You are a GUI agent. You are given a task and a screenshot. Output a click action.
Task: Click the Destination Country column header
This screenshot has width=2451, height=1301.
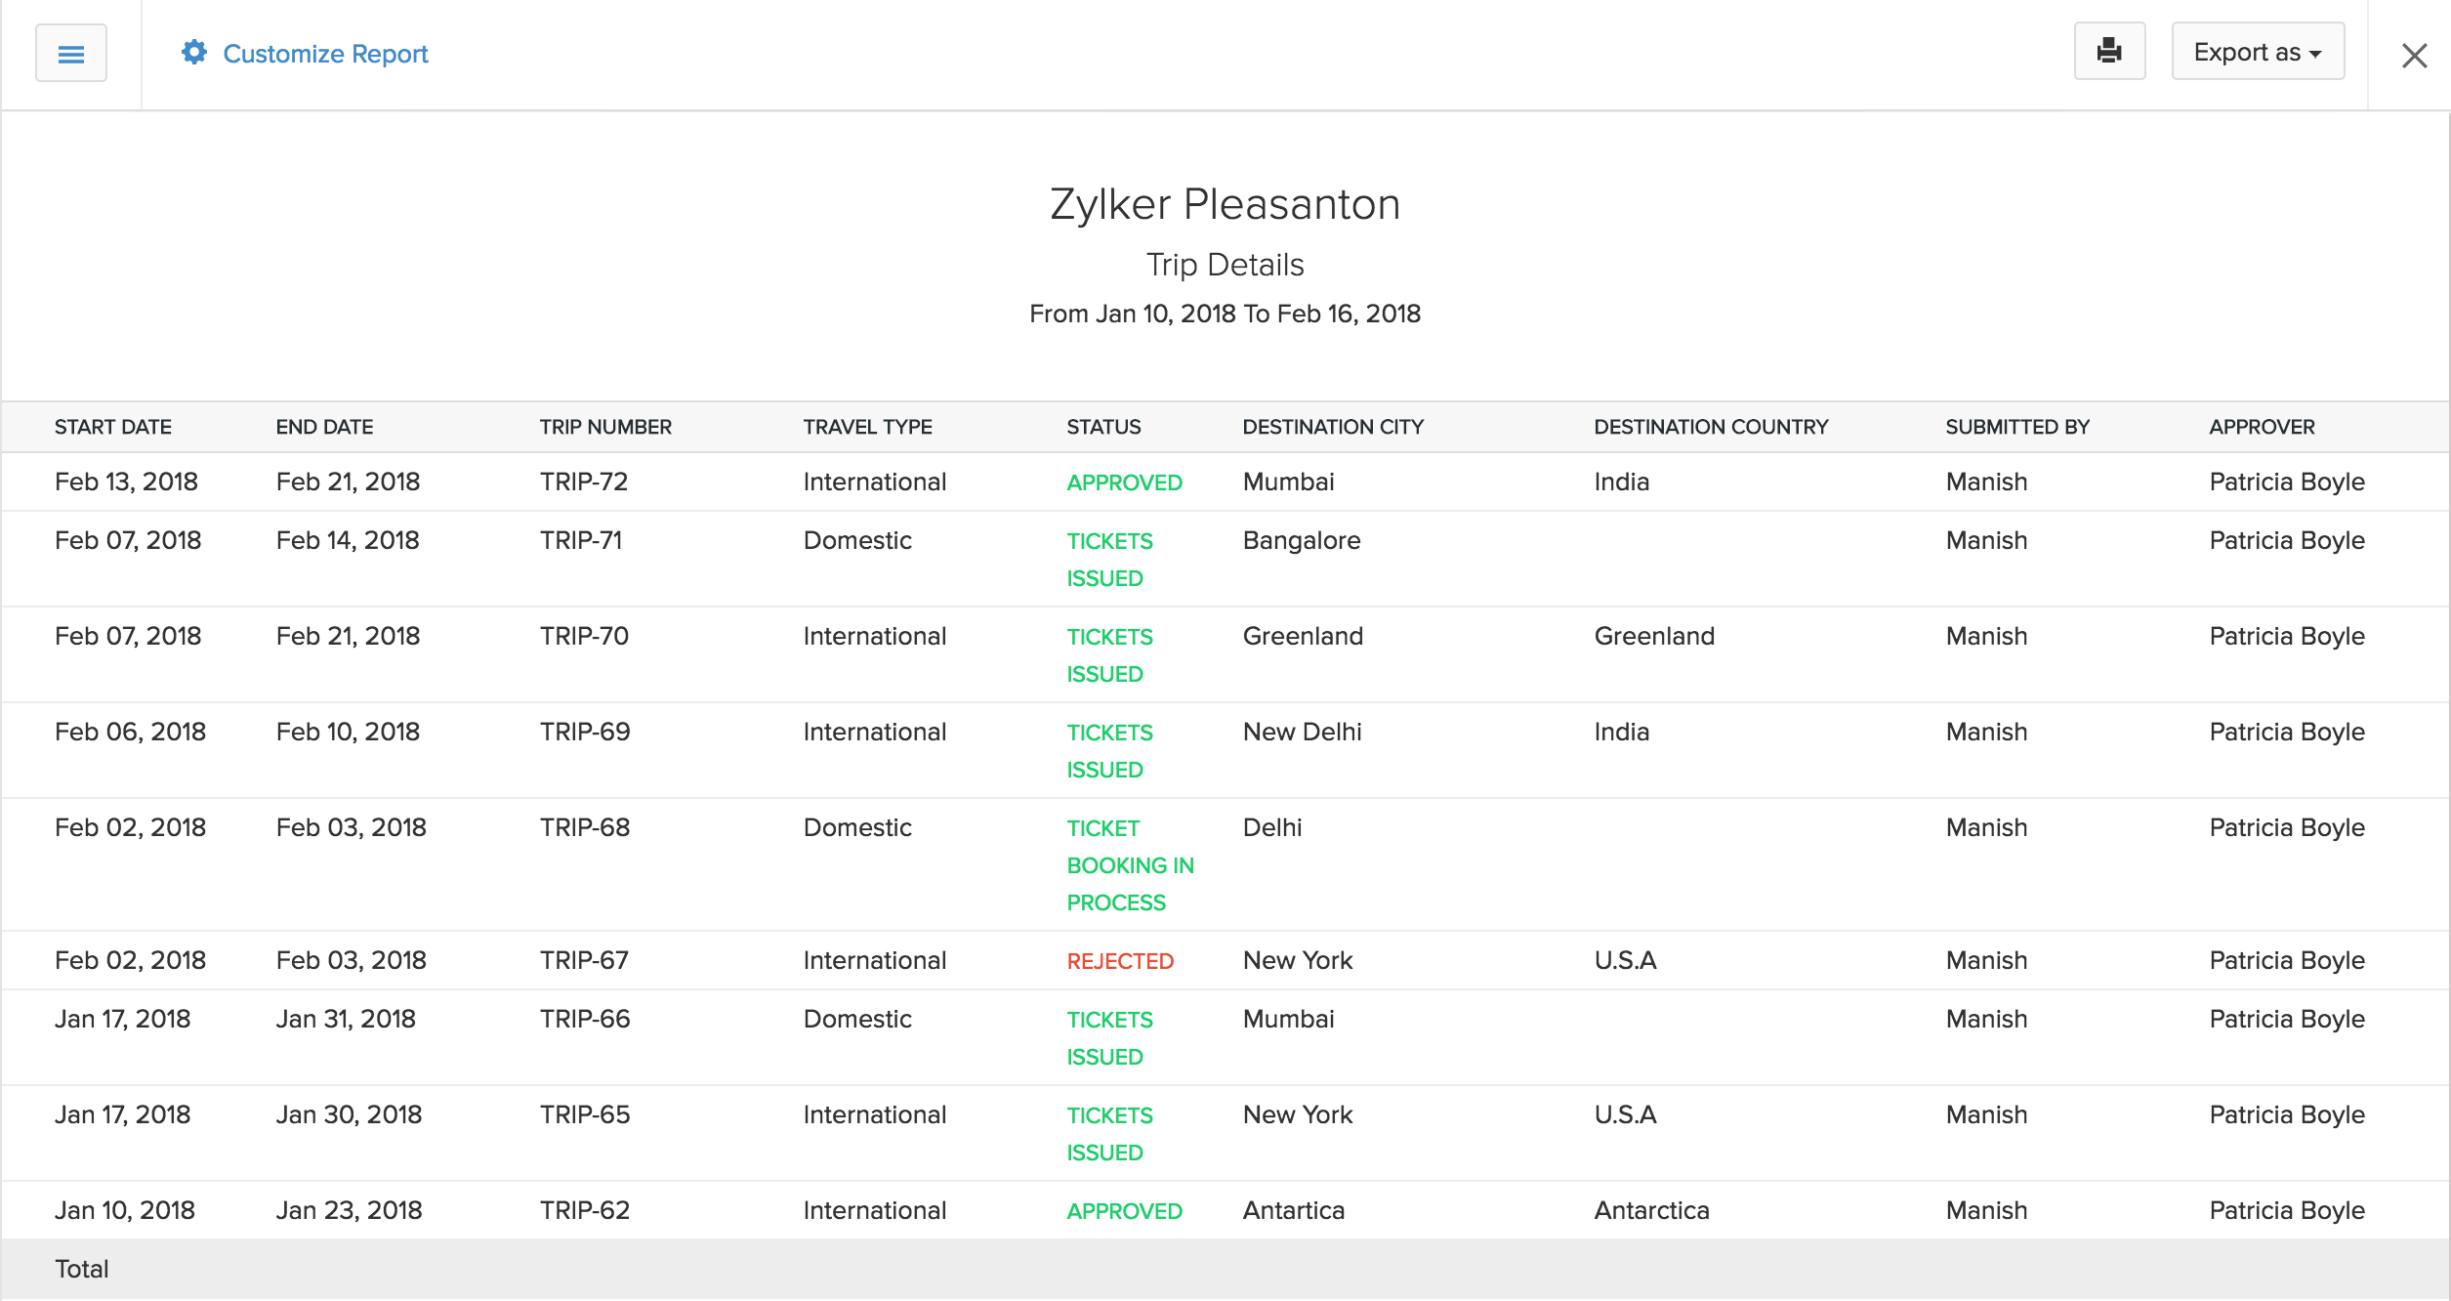pyautogui.click(x=1711, y=427)
